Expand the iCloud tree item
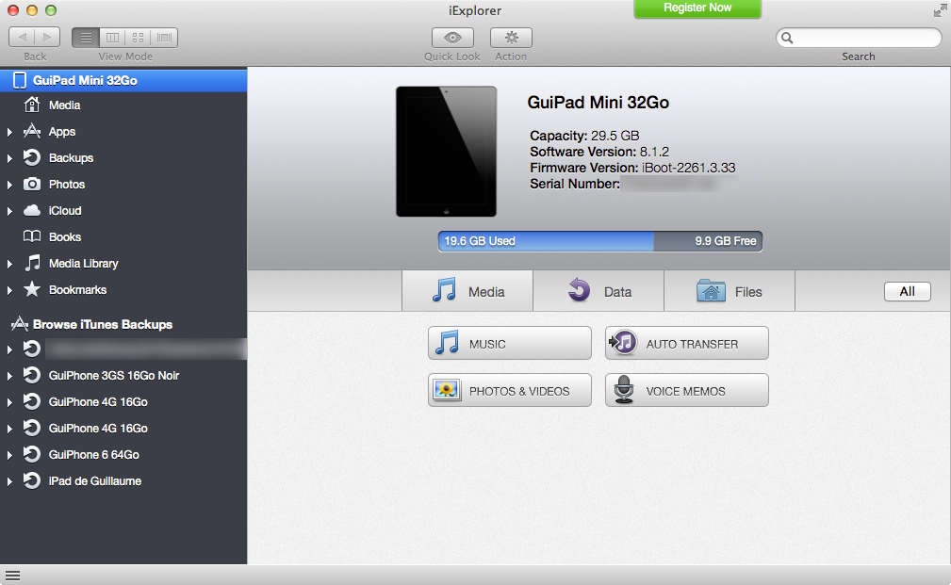This screenshot has height=585, width=951. point(9,211)
